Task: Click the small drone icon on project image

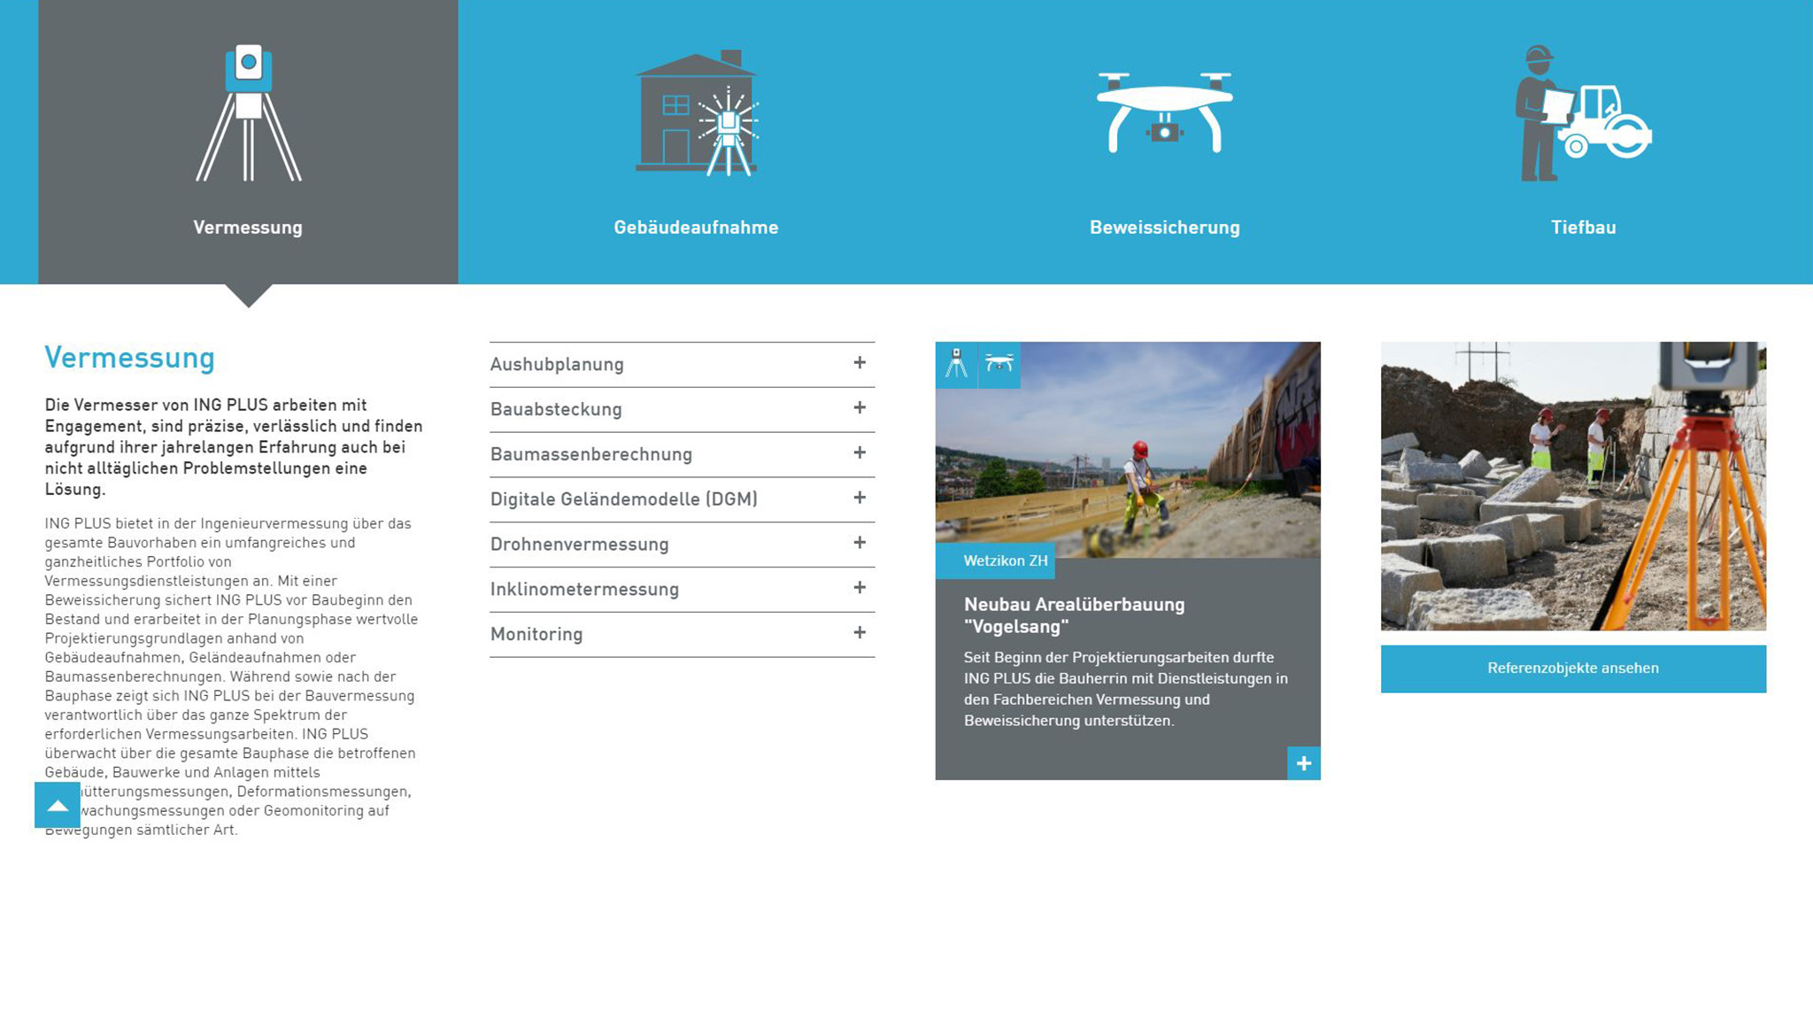Action: click(x=999, y=364)
